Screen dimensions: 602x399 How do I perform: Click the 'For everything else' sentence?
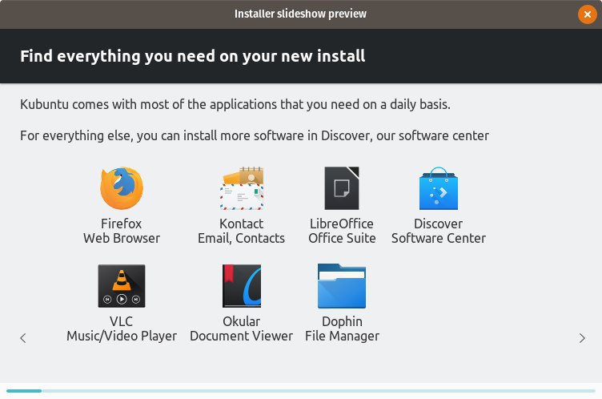pyautogui.click(x=255, y=135)
